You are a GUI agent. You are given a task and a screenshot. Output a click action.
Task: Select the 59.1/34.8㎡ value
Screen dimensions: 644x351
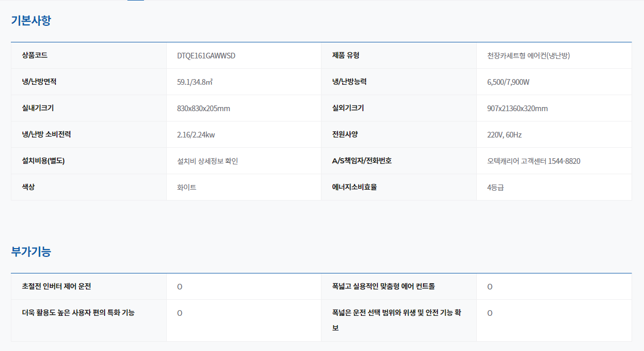click(x=195, y=82)
